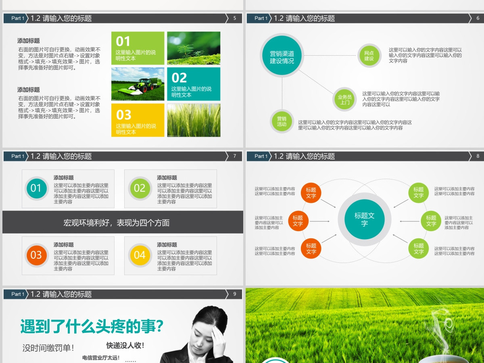Click the slide number 7 badge

pos(234,156)
